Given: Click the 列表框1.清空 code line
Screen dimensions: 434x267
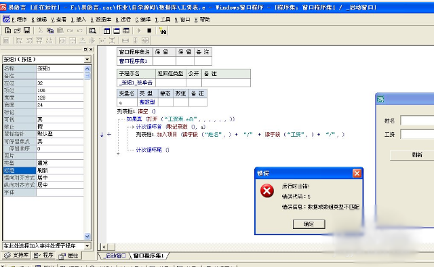Looking at the screenshot, I should 136,111.
